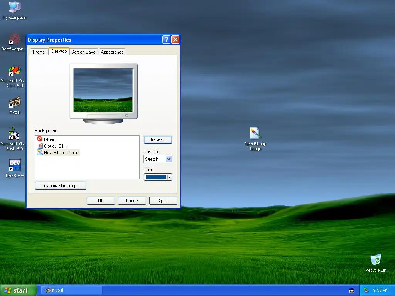Open the Color picker dropdown arrow
The height and width of the screenshot is (296, 395).
coord(170,177)
